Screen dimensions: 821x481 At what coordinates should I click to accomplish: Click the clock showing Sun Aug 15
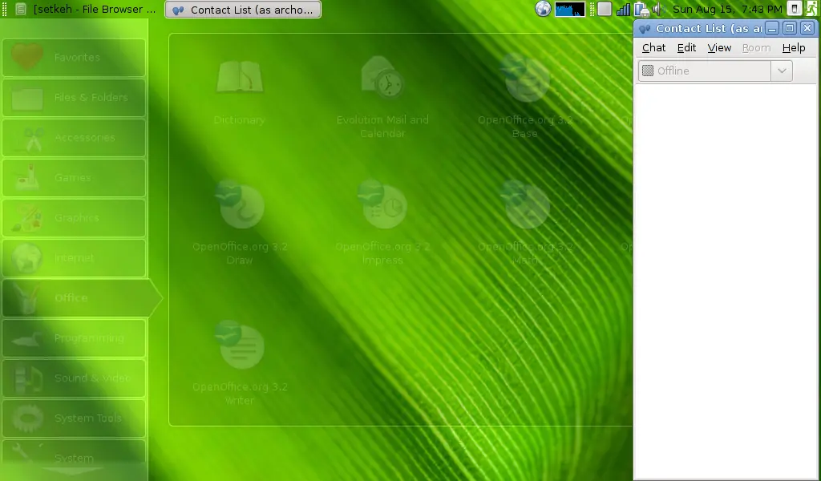click(727, 9)
